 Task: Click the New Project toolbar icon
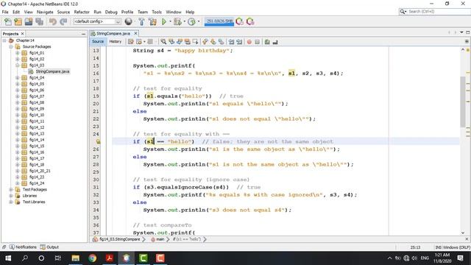click(x=18, y=21)
